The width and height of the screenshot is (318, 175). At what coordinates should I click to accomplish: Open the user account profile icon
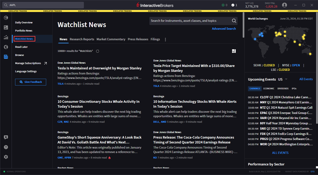coord(284,5)
